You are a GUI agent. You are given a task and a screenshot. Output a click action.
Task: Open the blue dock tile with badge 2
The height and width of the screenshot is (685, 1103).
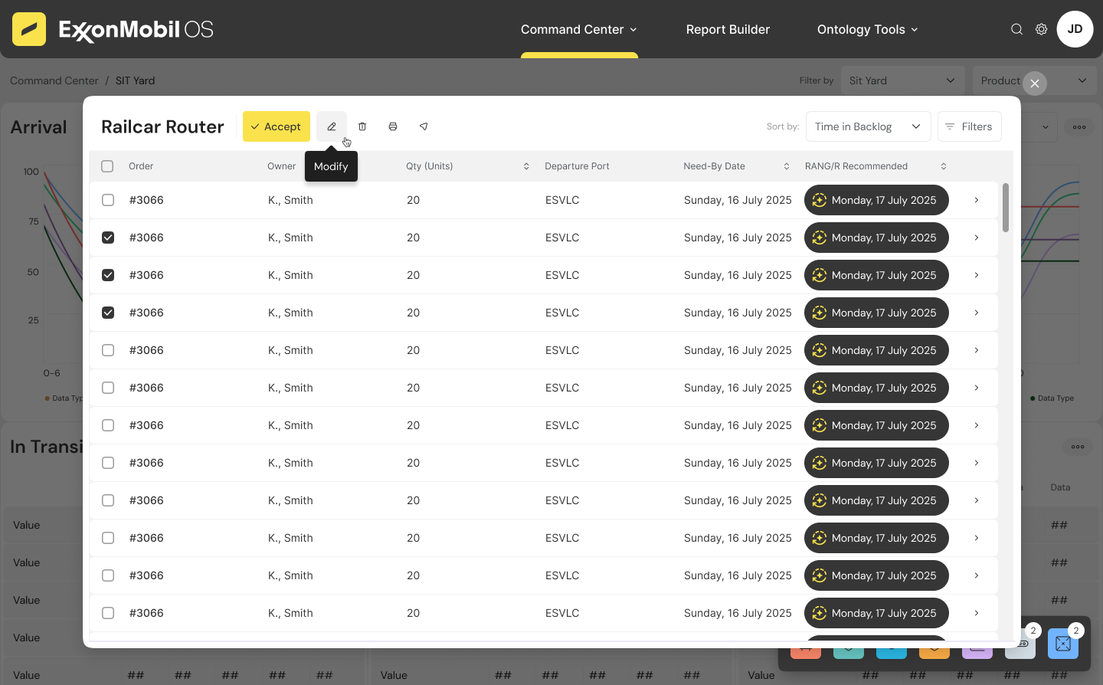point(1063,644)
